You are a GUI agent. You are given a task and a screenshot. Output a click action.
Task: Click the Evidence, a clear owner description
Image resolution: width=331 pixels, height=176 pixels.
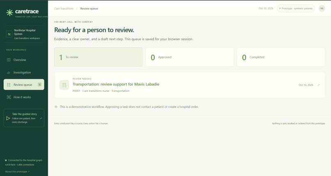pyautogui.click(x=124, y=39)
